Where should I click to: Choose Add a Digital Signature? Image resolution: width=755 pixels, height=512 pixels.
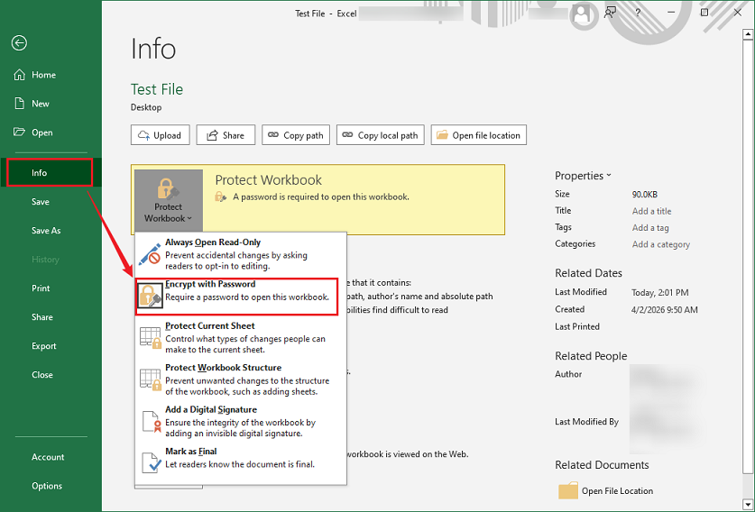[x=241, y=422]
